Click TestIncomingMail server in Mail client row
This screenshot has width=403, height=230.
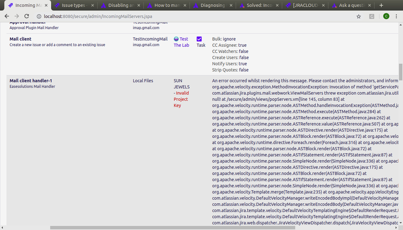150,39
